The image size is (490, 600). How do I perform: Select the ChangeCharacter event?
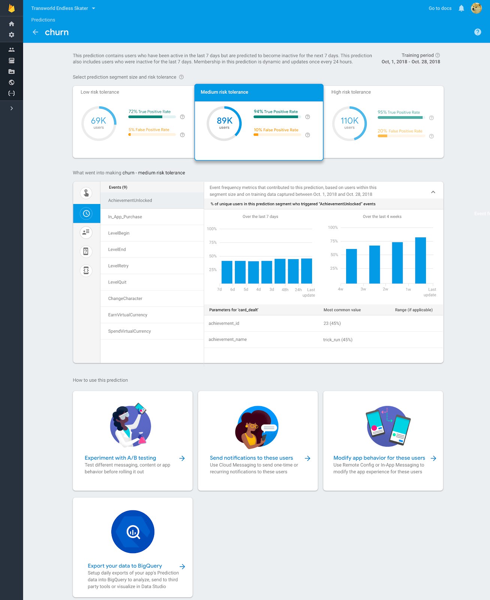click(152, 298)
